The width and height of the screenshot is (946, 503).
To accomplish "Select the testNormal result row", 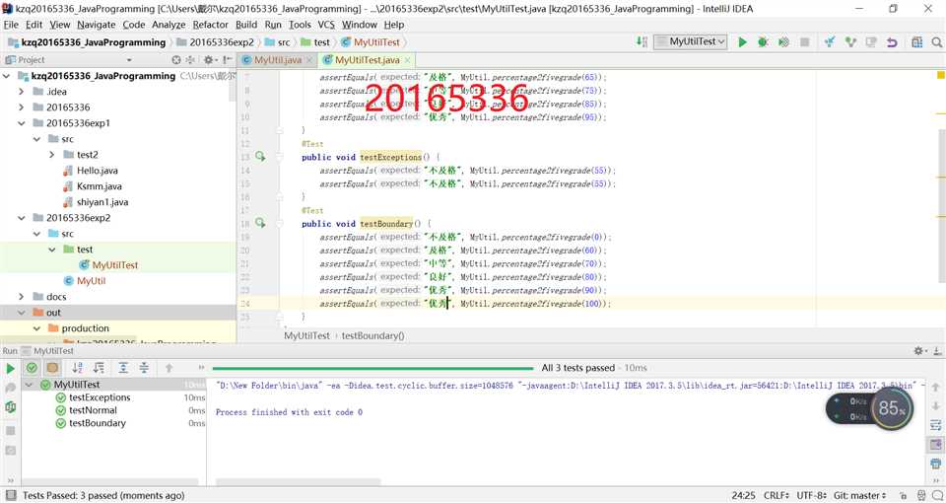I will pyautogui.click(x=114, y=410).
